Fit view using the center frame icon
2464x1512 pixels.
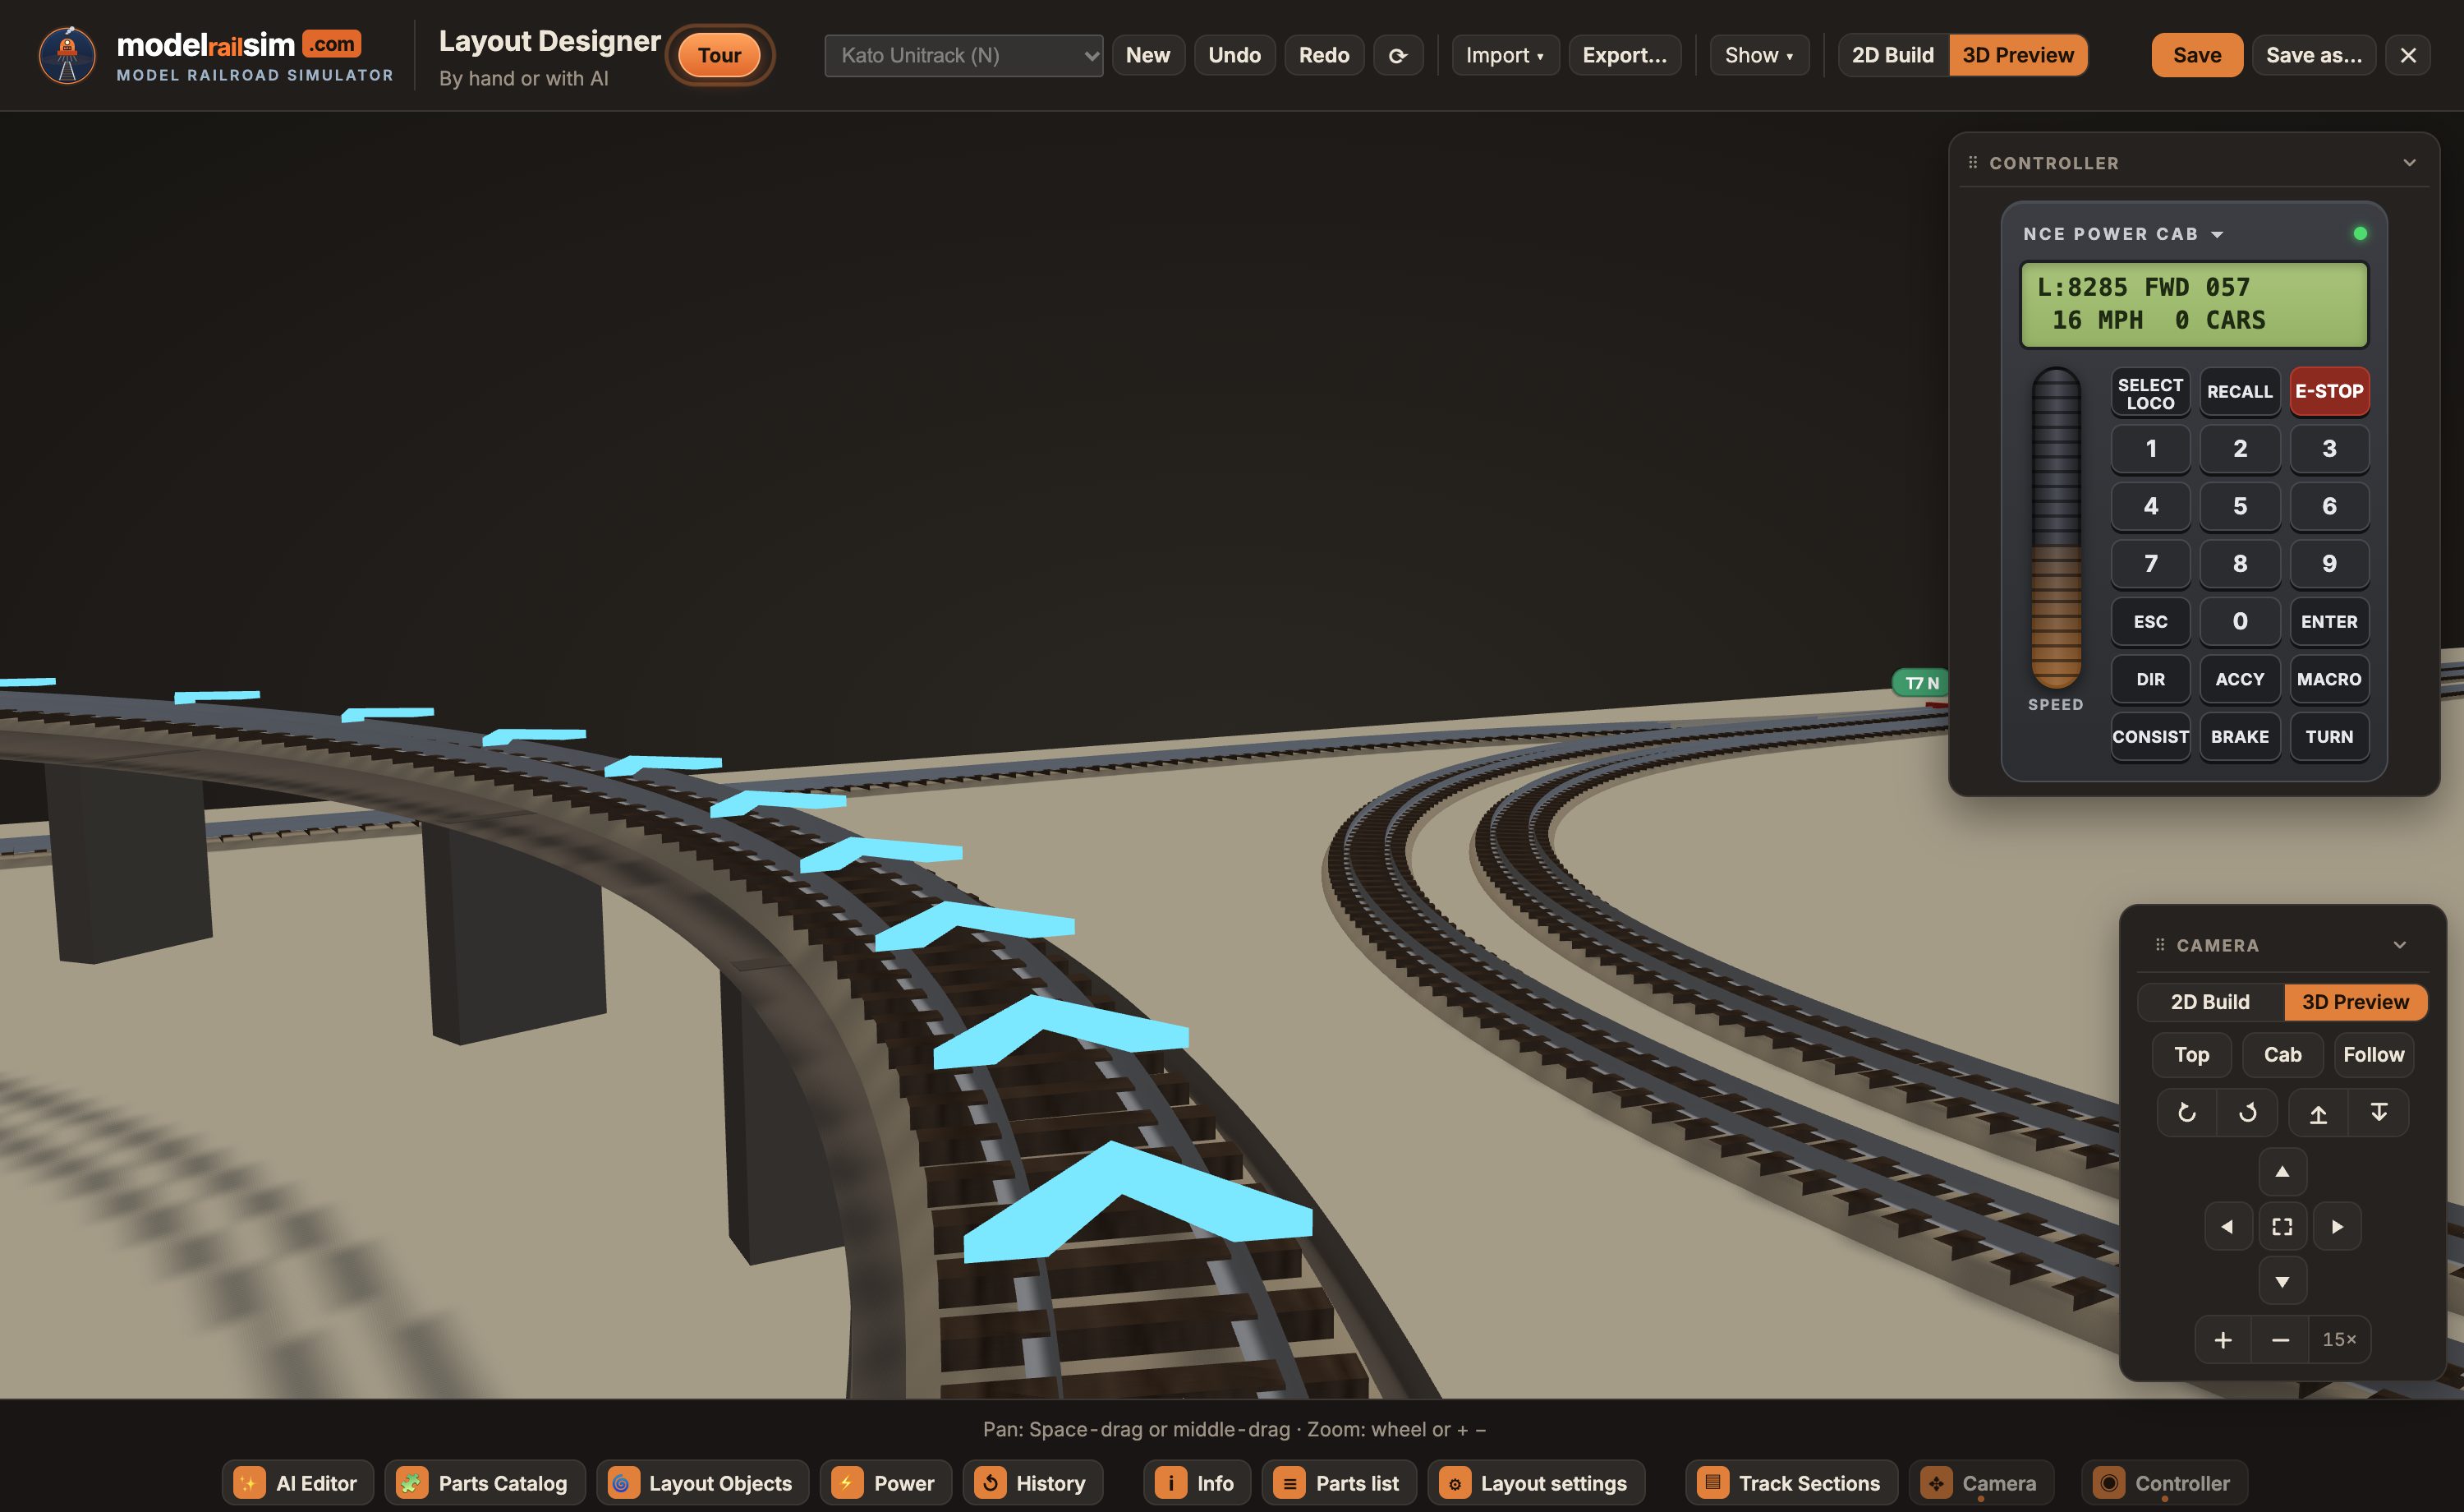coord(2282,1226)
